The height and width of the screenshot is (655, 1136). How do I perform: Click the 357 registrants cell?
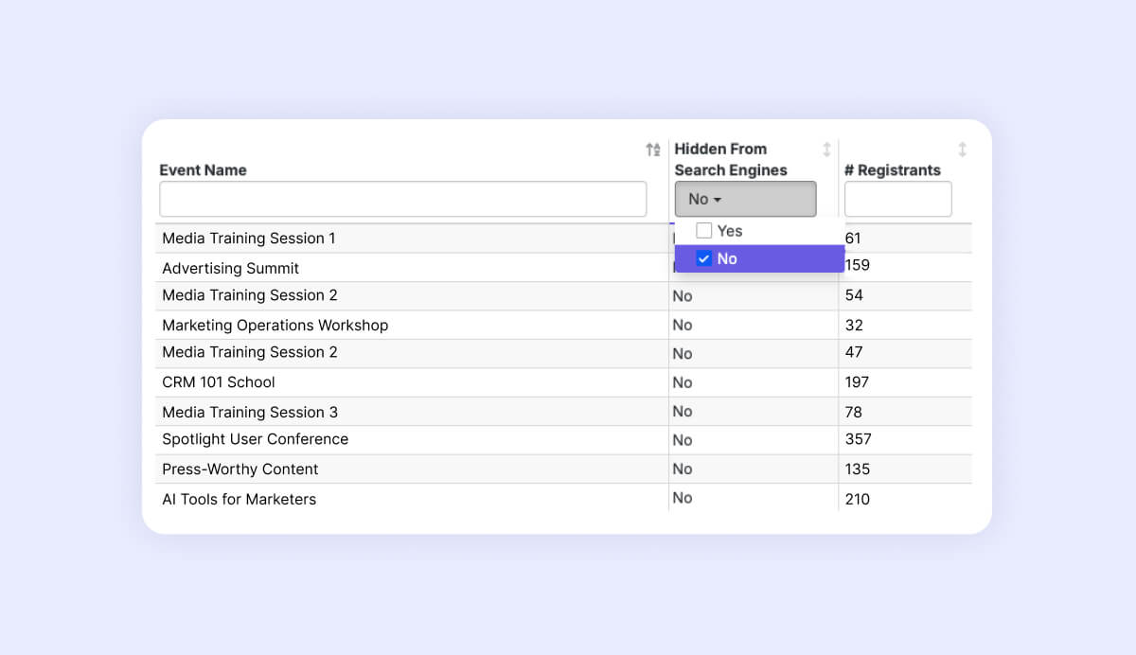pos(858,439)
